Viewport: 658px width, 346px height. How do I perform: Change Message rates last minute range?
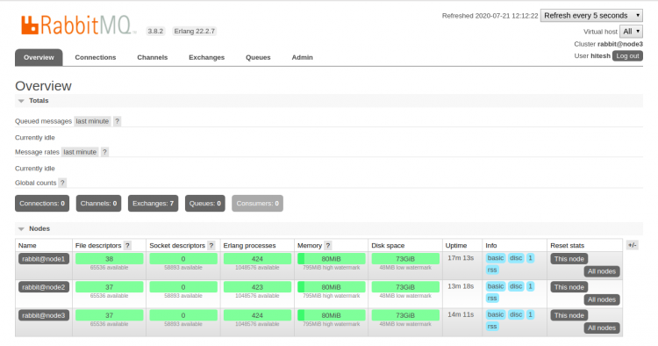click(80, 152)
